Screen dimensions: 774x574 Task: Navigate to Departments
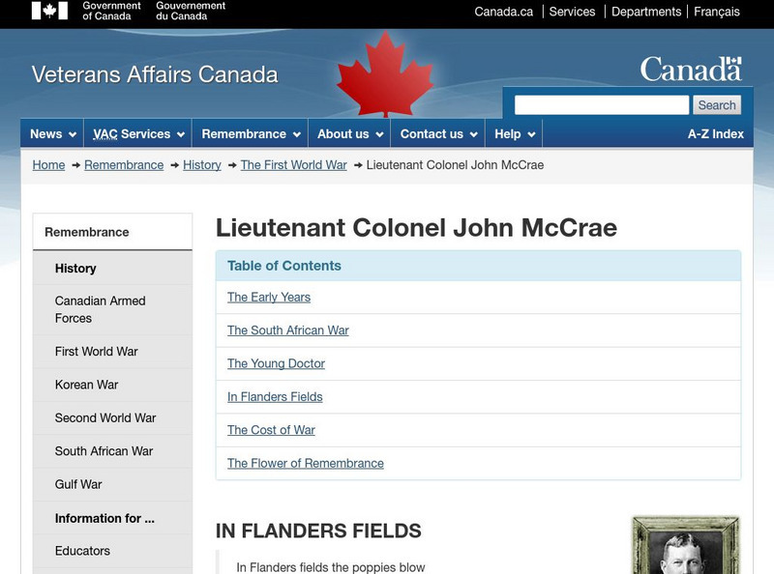(647, 12)
